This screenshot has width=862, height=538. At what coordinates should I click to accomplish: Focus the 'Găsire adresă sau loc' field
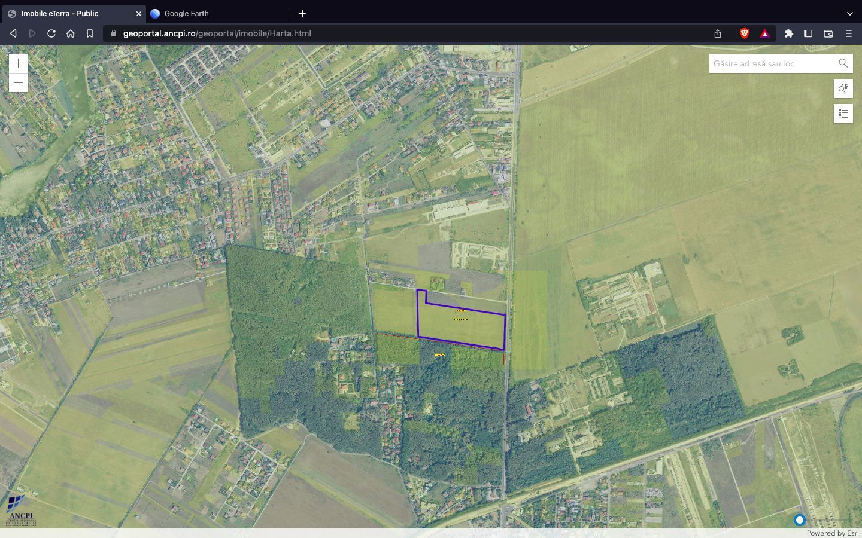(x=771, y=63)
